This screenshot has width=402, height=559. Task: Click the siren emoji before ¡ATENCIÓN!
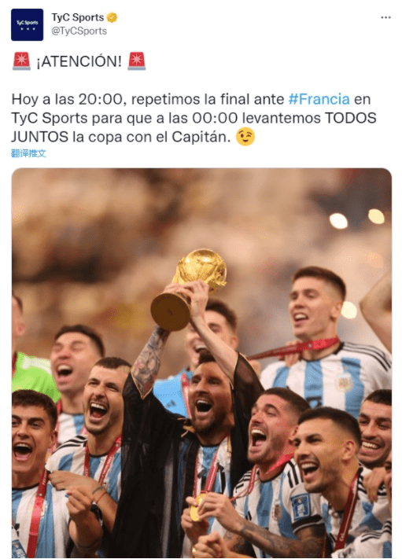point(21,61)
